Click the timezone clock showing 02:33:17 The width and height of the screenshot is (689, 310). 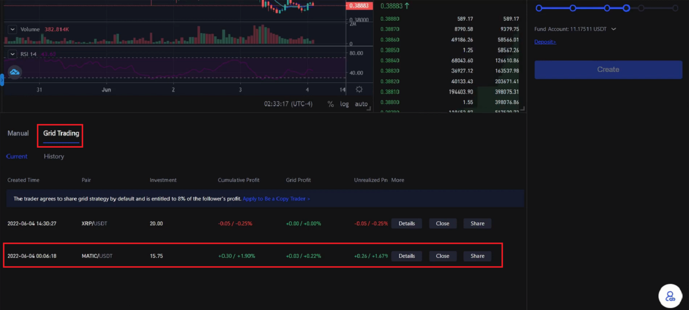[290, 104]
